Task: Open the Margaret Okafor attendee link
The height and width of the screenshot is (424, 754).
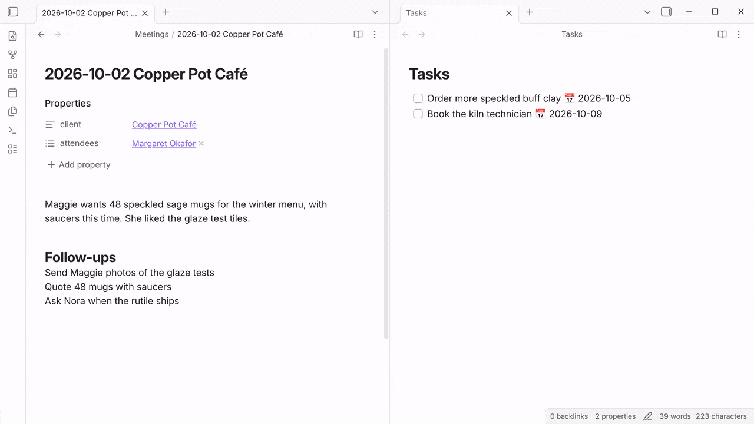Action: [164, 143]
